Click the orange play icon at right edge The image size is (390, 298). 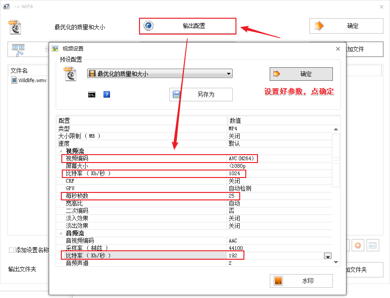(358, 245)
